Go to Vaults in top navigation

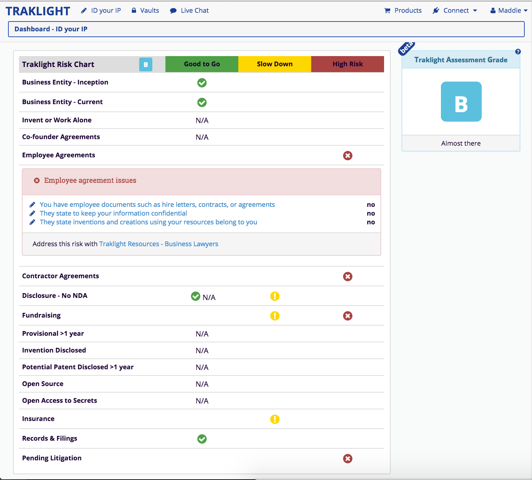tap(145, 11)
